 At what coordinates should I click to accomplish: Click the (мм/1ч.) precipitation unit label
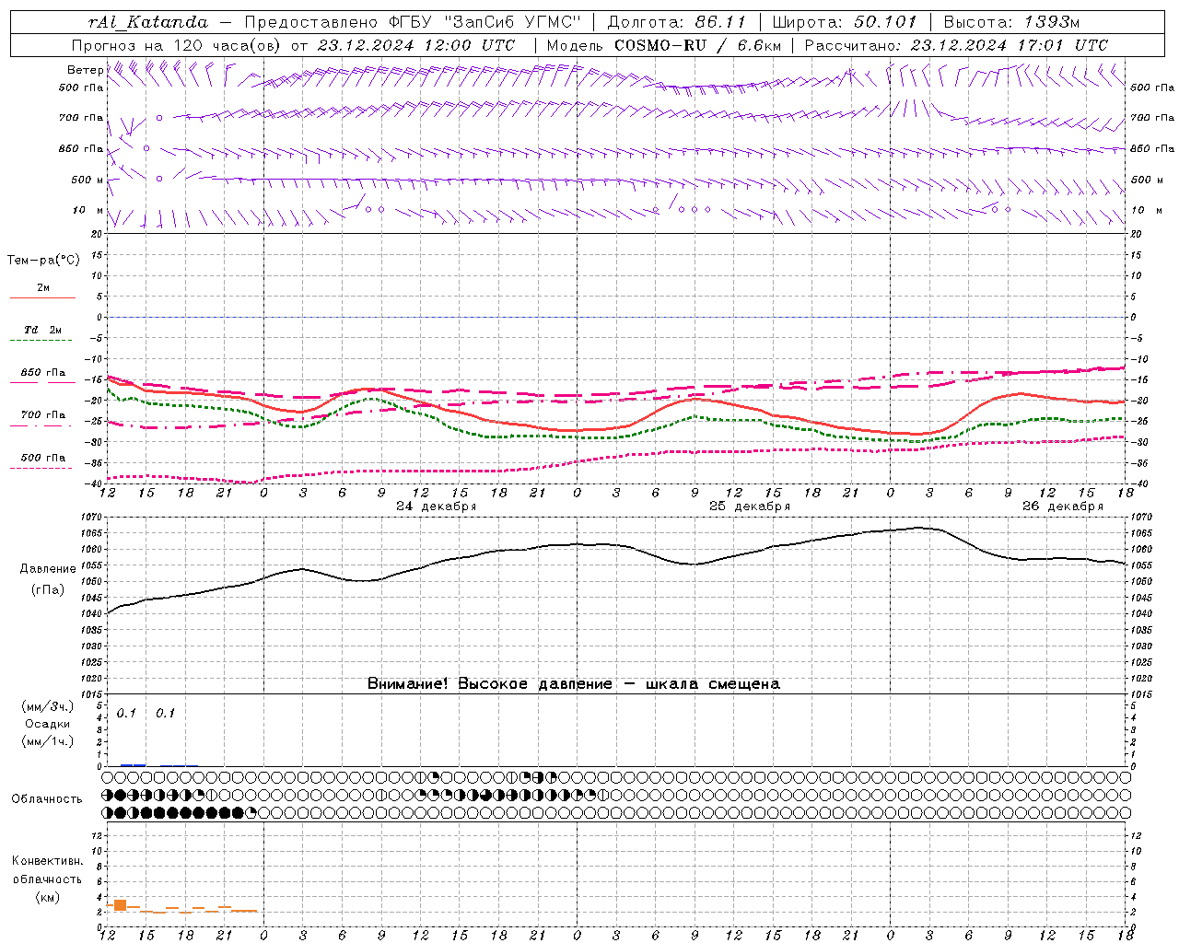pyautogui.click(x=48, y=741)
